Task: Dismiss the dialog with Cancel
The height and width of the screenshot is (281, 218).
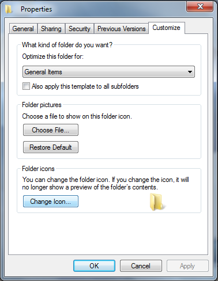Action: pyautogui.click(x=141, y=266)
